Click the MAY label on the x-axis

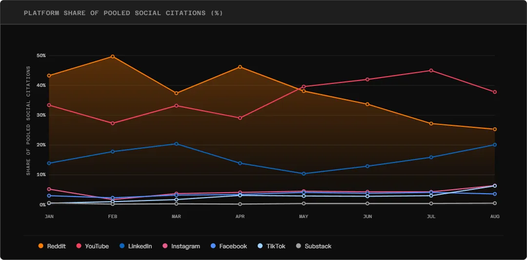click(304, 217)
